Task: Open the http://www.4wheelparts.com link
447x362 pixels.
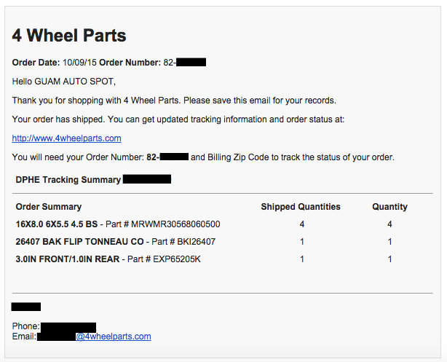Action: tap(66, 138)
